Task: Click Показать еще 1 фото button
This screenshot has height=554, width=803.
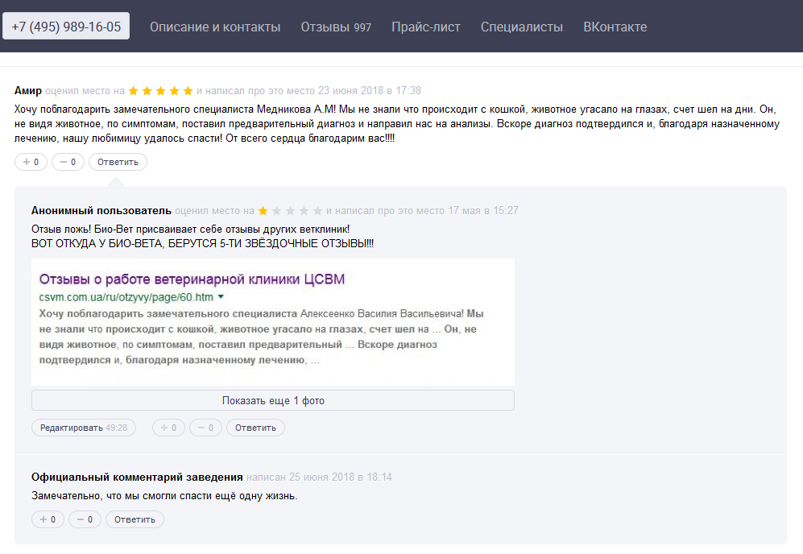Action: (x=273, y=400)
